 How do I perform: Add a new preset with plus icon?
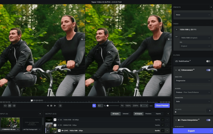point(211,7)
